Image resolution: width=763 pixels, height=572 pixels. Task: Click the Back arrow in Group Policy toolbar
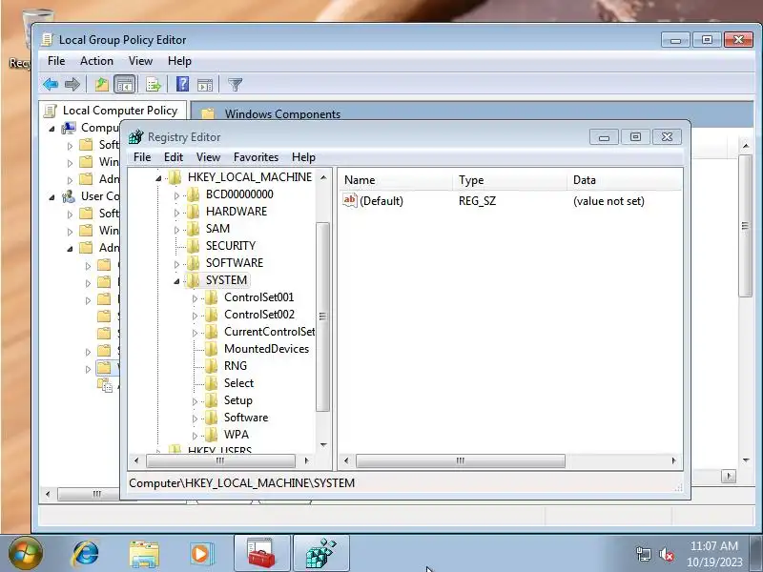(51, 84)
